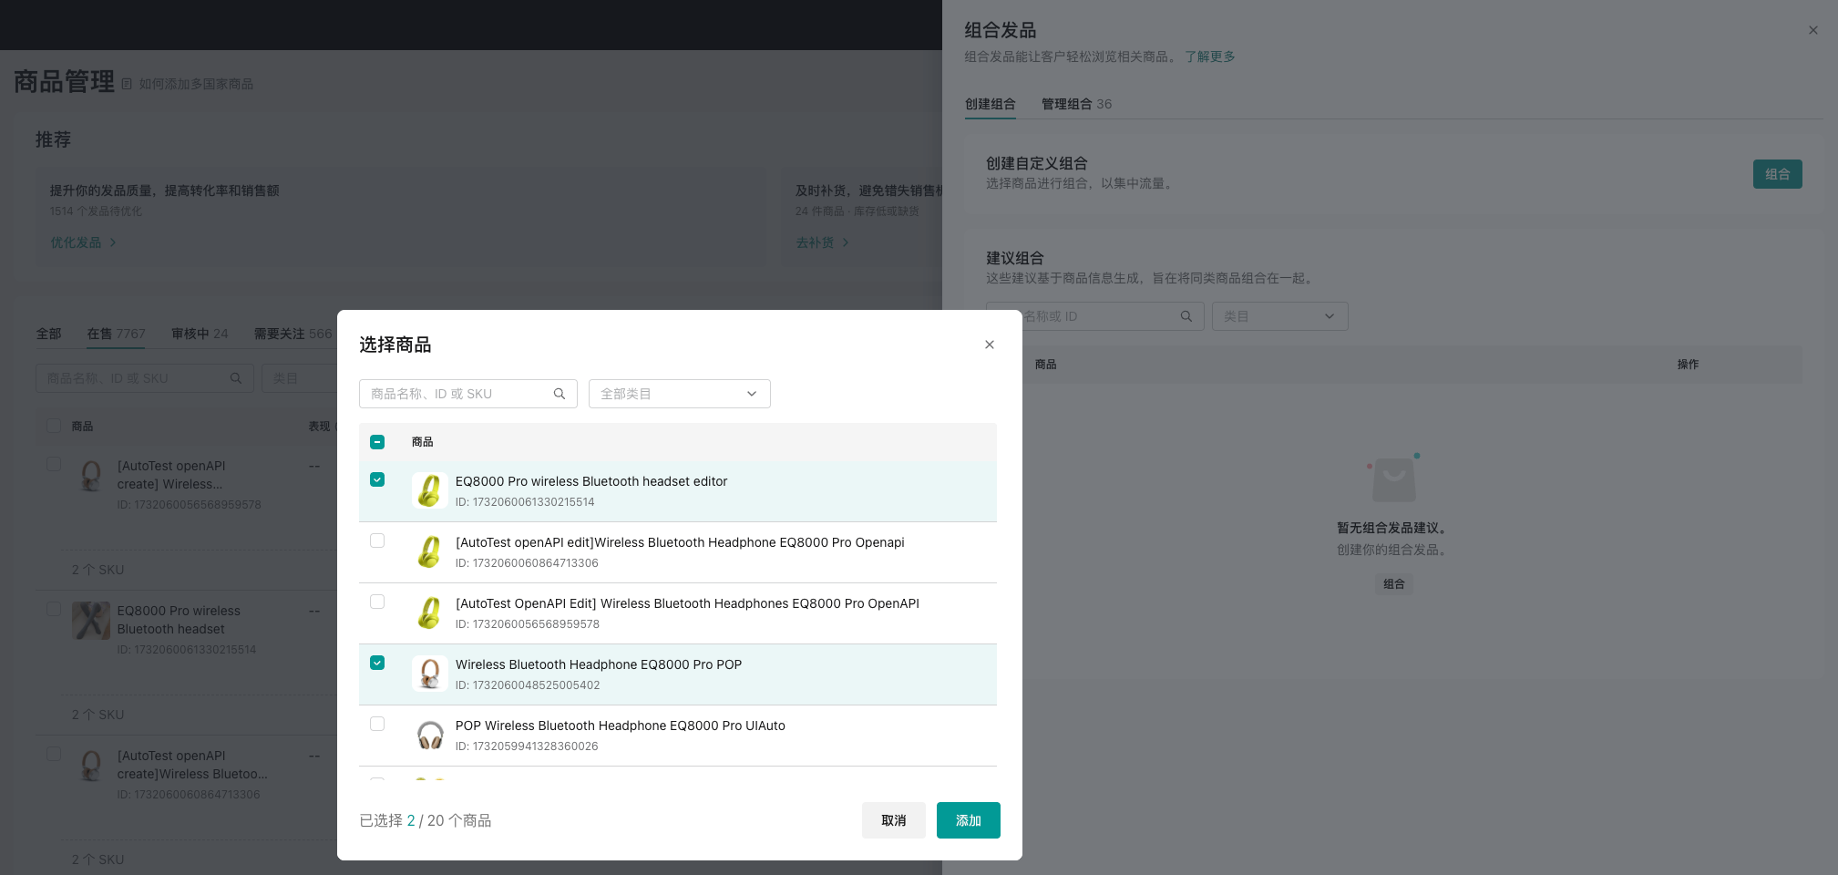
Task: Uncheck EQ8000 Pro wireless Bluetooth headset editor
Action: 377,479
